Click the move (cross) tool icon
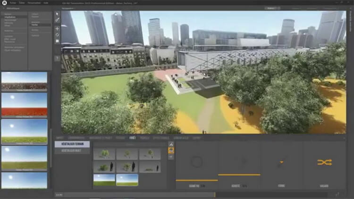Screen dimensions: 354x199 pyautogui.click(x=57, y=28)
